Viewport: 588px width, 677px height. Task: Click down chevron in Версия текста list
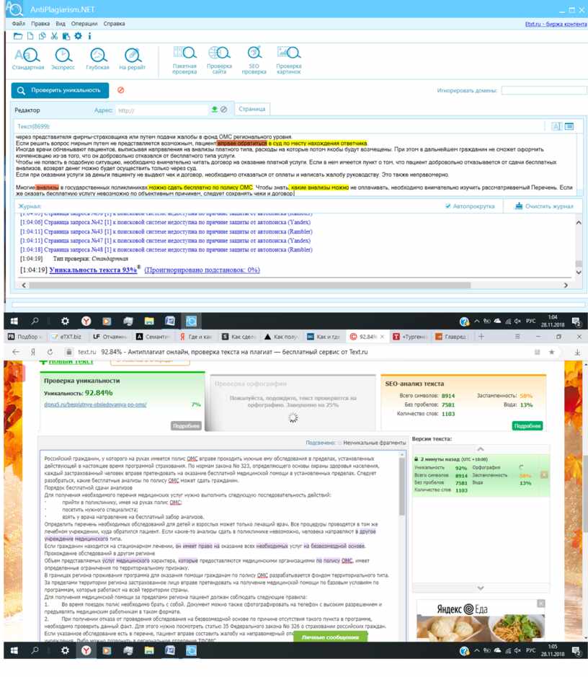[x=481, y=588]
